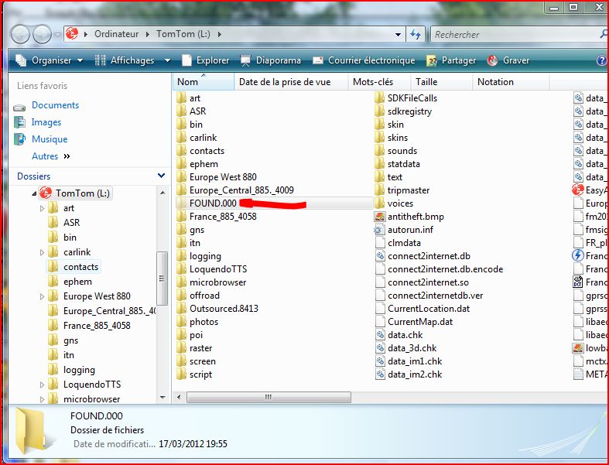
Task: Select the connect2internet.so file
Action: click(428, 282)
